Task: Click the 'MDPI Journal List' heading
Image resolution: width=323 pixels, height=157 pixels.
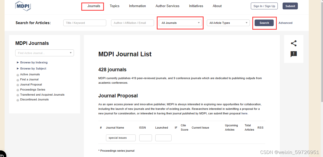Action: click(125, 54)
